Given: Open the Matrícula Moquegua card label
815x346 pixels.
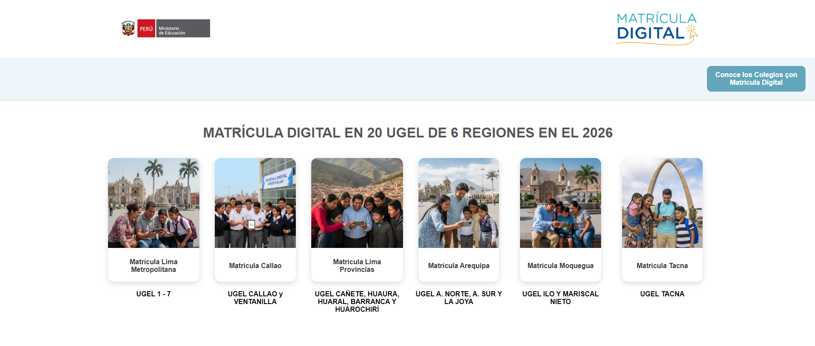Looking at the screenshot, I should tap(560, 265).
